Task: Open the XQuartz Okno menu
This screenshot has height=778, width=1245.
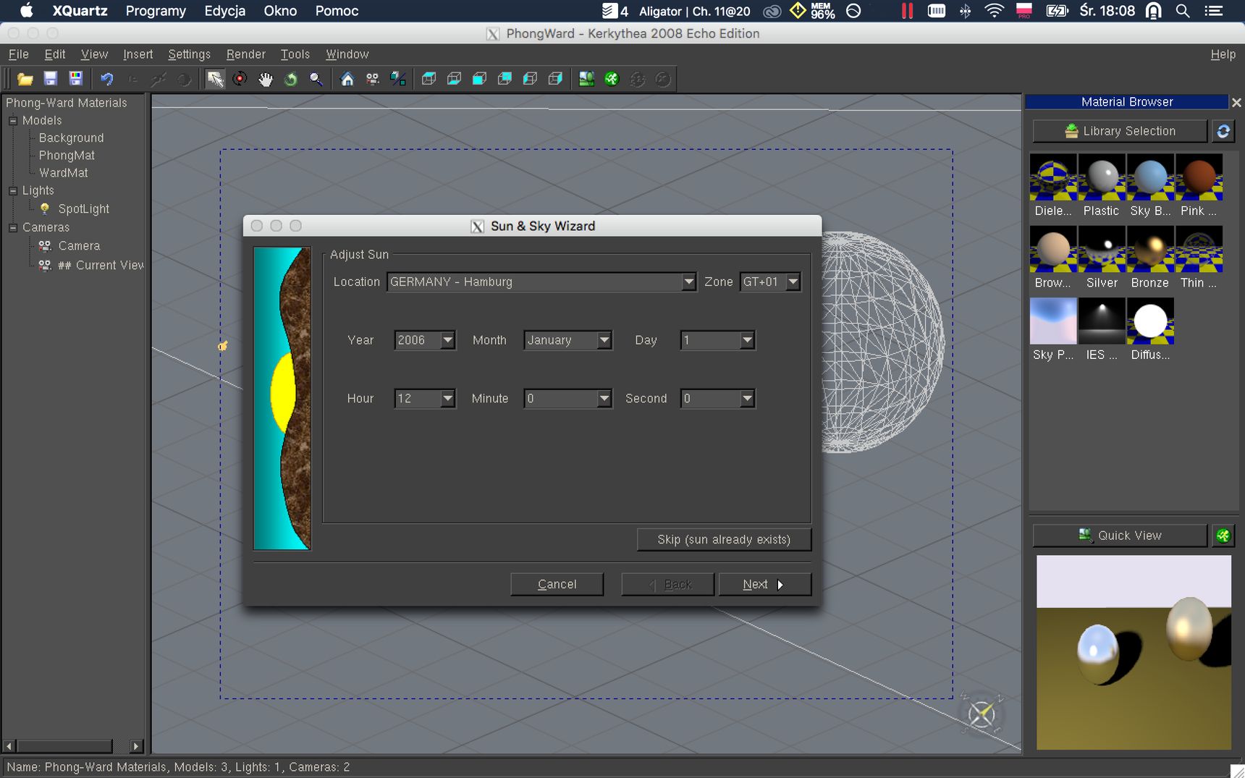Action: (280, 11)
